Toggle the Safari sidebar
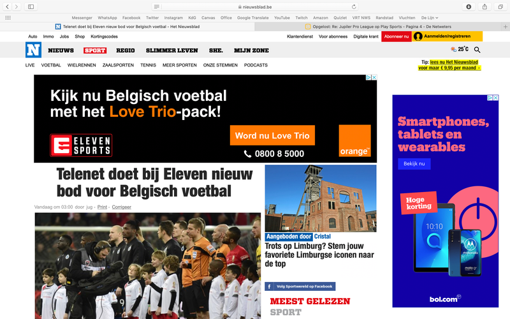This screenshot has height=319, width=510. click(31, 6)
